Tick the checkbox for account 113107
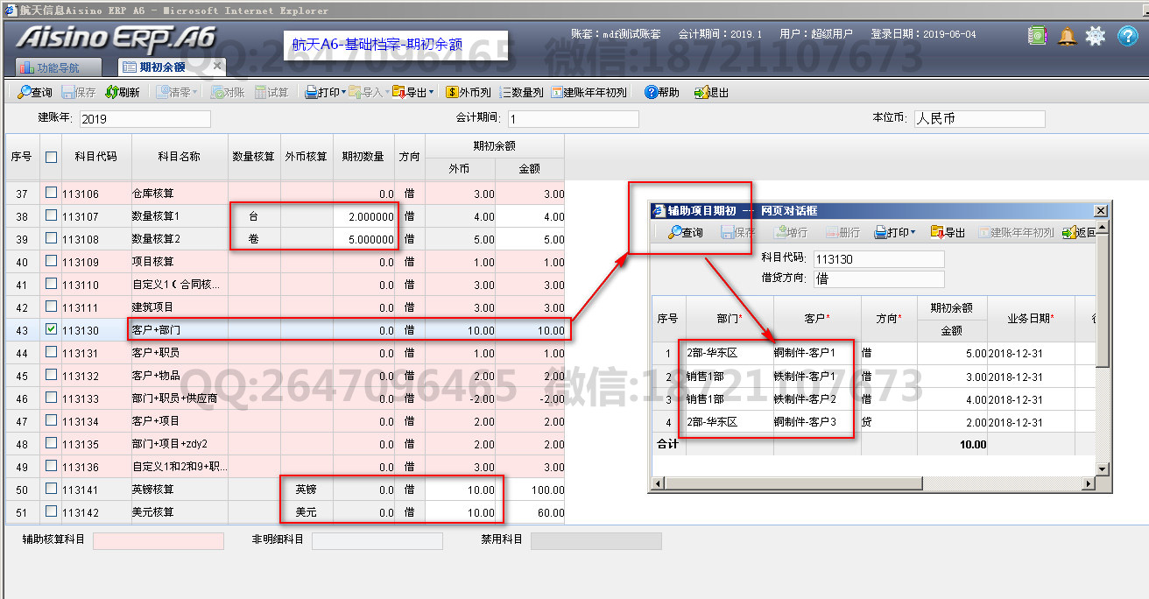The width and height of the screenshot is (1149, 599). pyautogui.click(x=52, y=215)
